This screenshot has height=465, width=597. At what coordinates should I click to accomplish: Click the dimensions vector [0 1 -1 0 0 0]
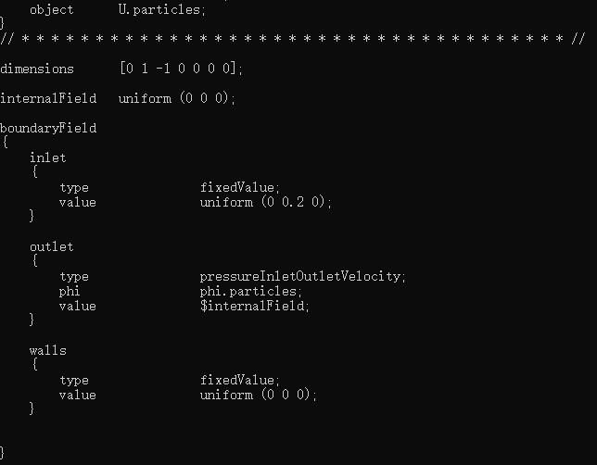coord(181,69)
